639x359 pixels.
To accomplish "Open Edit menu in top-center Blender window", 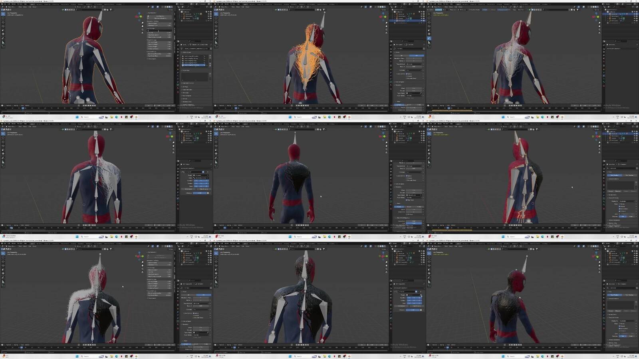I will tap(222, 4).
